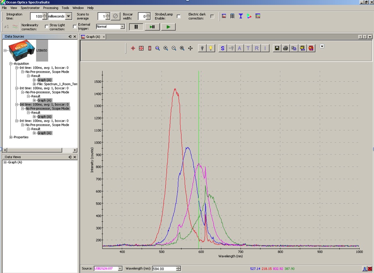Click the delete overlay spectra icon
The image size is (374, 273).
tap(311, 48)
